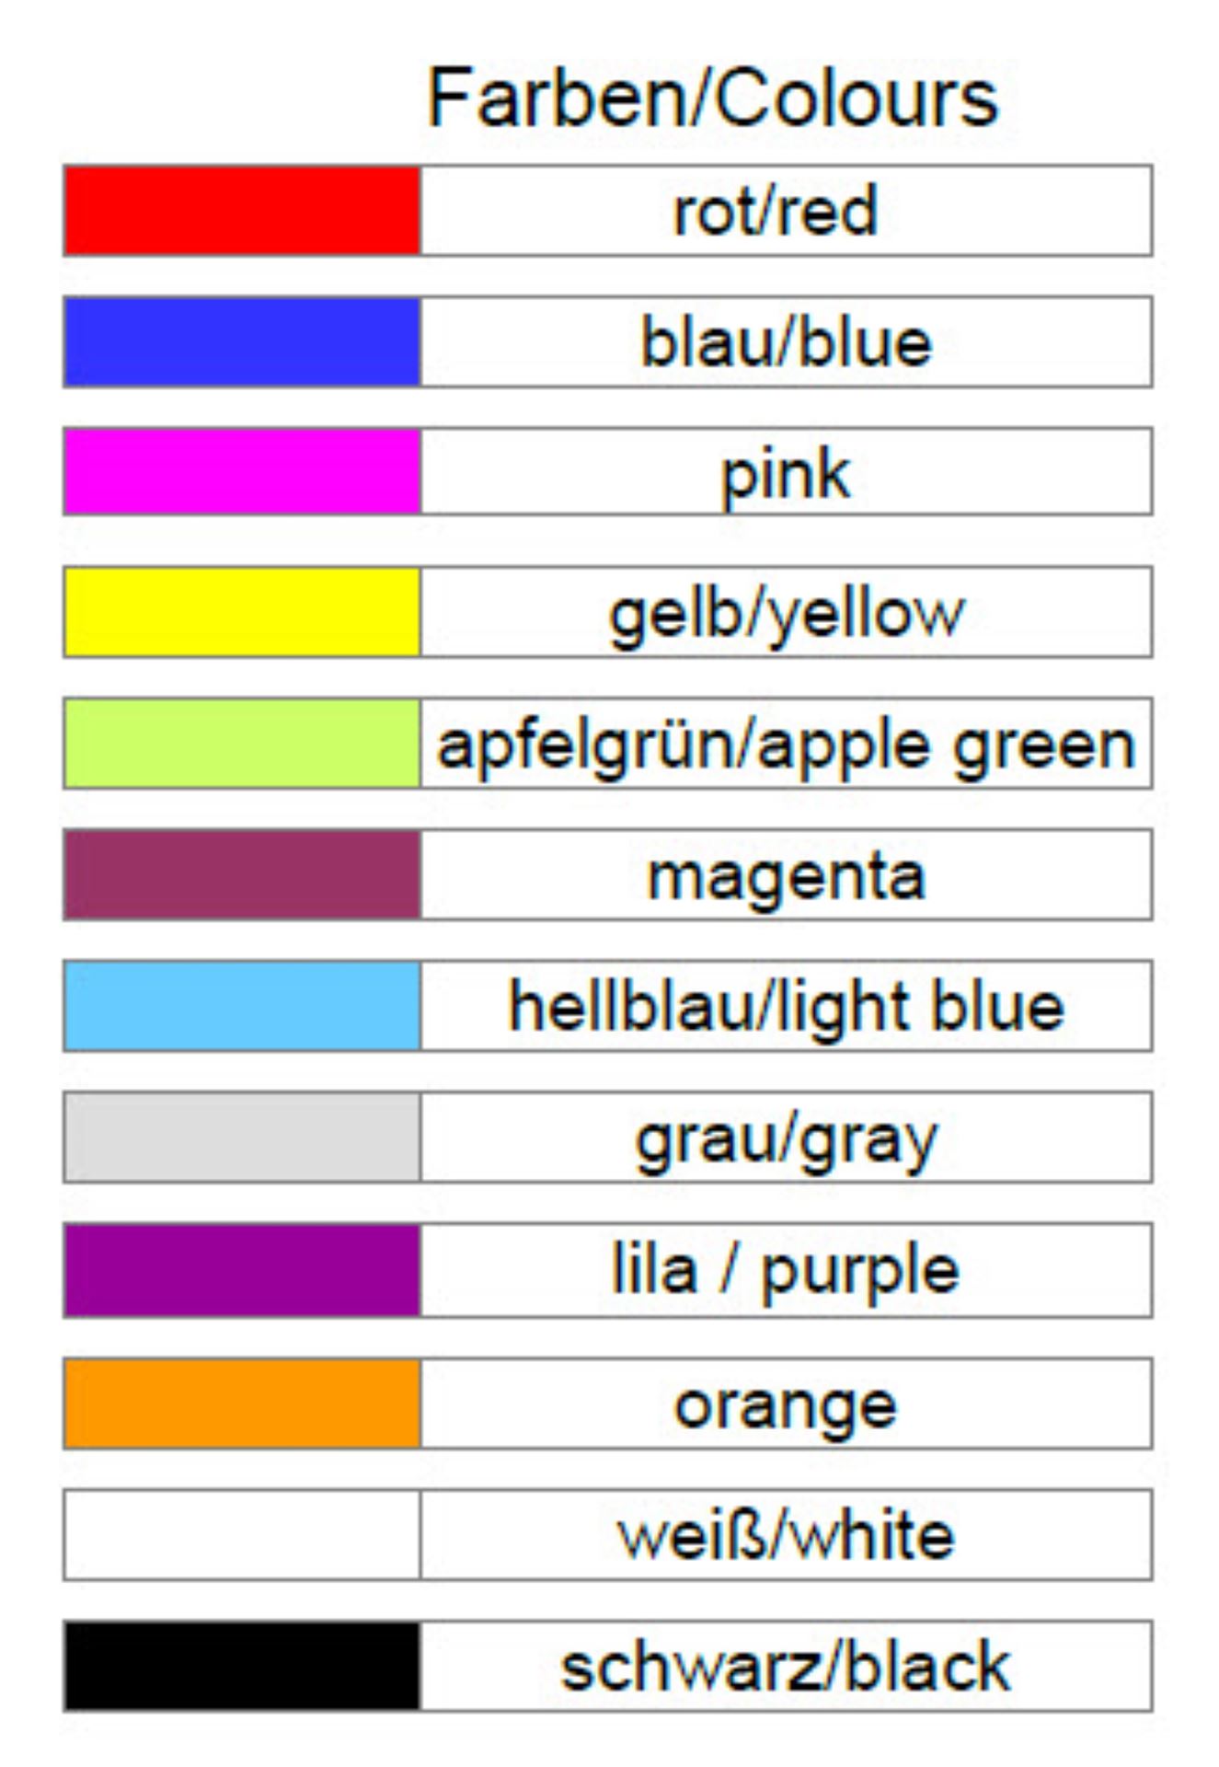
Task: Select 'apfelgrün/apple green' label
Action: tap(787, 746)
